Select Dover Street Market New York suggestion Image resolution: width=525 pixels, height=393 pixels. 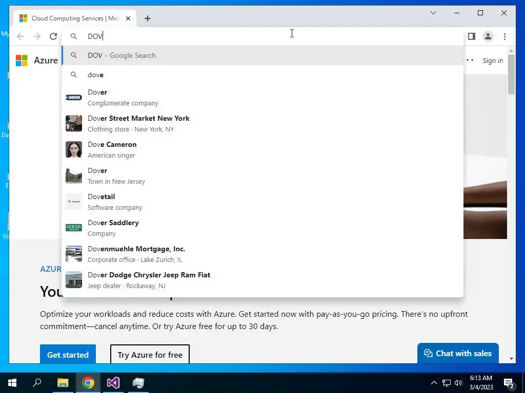[263, 124]
